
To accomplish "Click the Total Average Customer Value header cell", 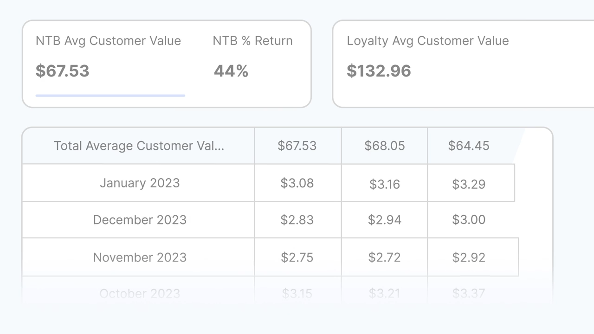I will point(139,146).
